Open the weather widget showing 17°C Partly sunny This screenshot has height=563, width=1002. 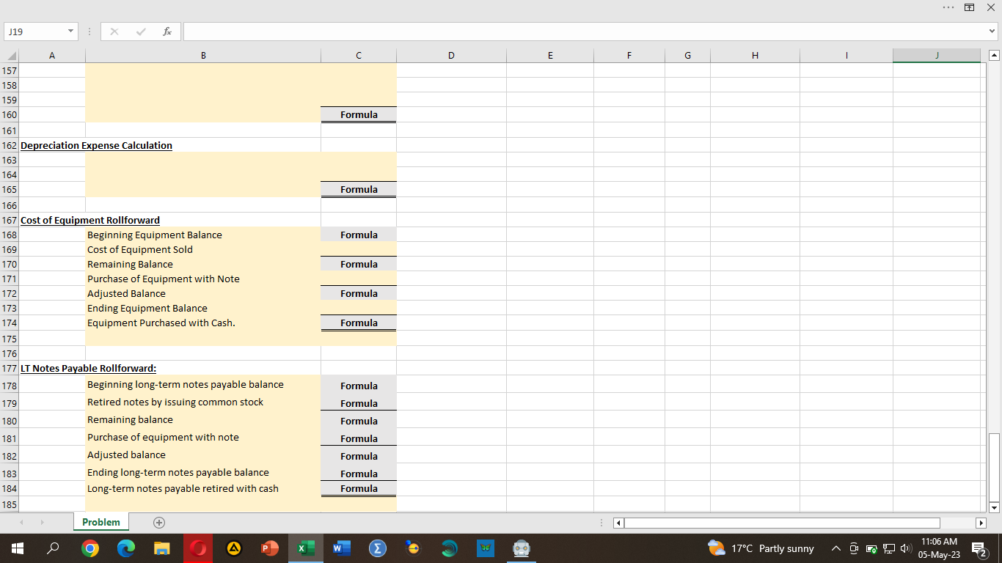[x=761, y=548]
